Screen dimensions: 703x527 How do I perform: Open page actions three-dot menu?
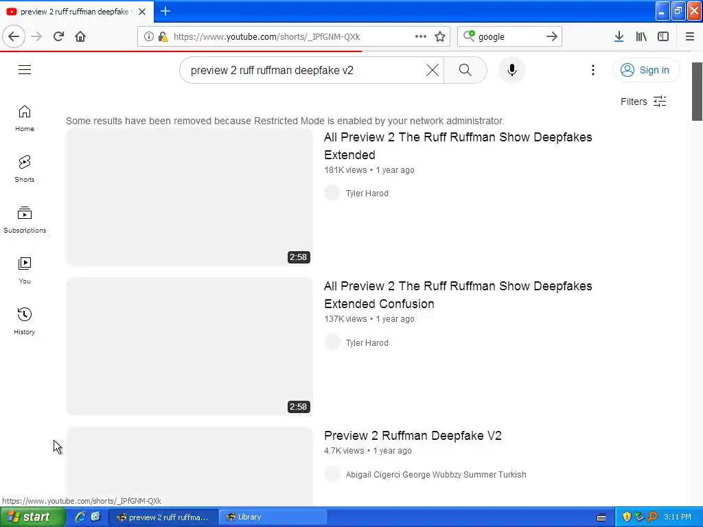(x=421, y=36)
